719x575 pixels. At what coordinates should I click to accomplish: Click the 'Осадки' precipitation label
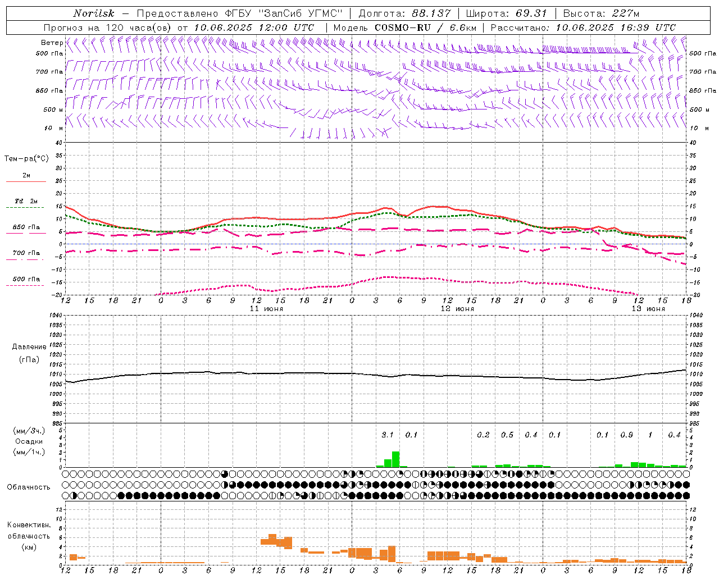pos(29,441)
